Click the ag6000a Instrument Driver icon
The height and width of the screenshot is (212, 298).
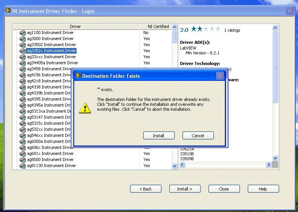23,142
